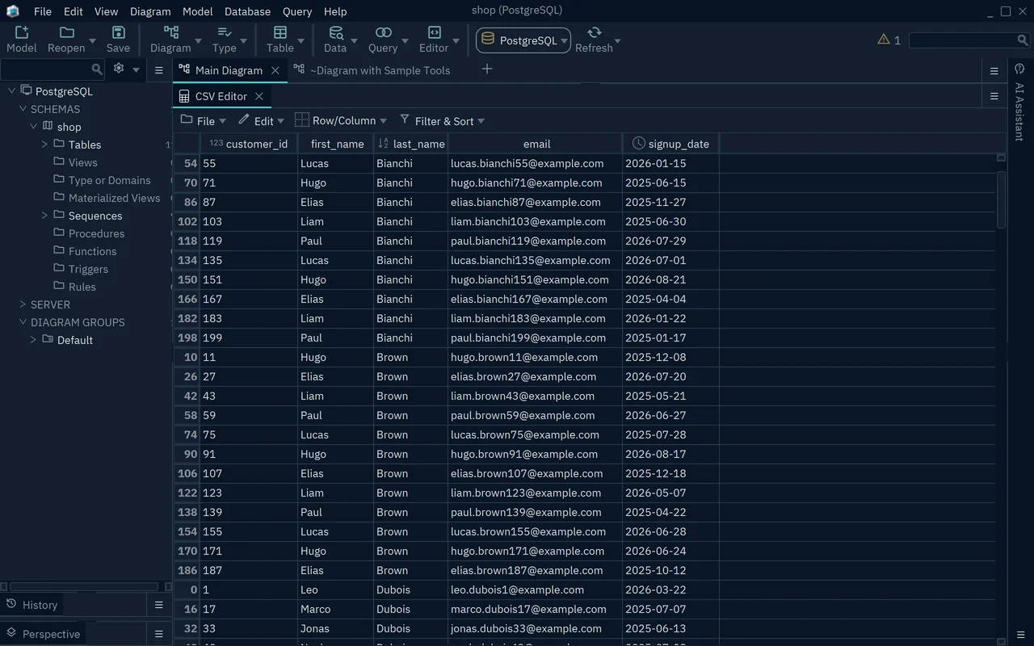Image resolution: width=1034 pixels, height=646 pixels.
Task: Collapse the shop schema node
Action: (34, 127)
